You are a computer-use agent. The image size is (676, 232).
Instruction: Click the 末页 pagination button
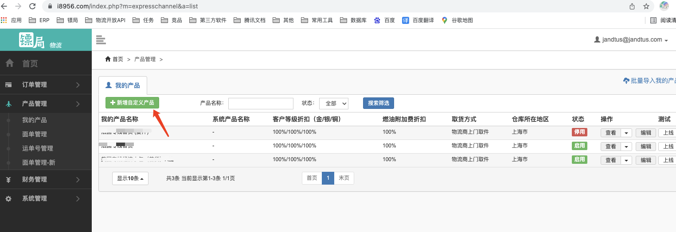click(344, 178)
